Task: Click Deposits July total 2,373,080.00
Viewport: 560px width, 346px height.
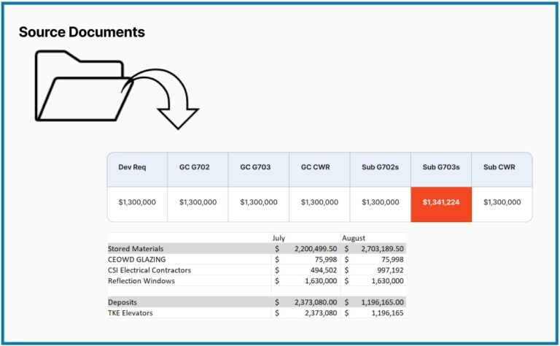Action: [x=316, y=302]
